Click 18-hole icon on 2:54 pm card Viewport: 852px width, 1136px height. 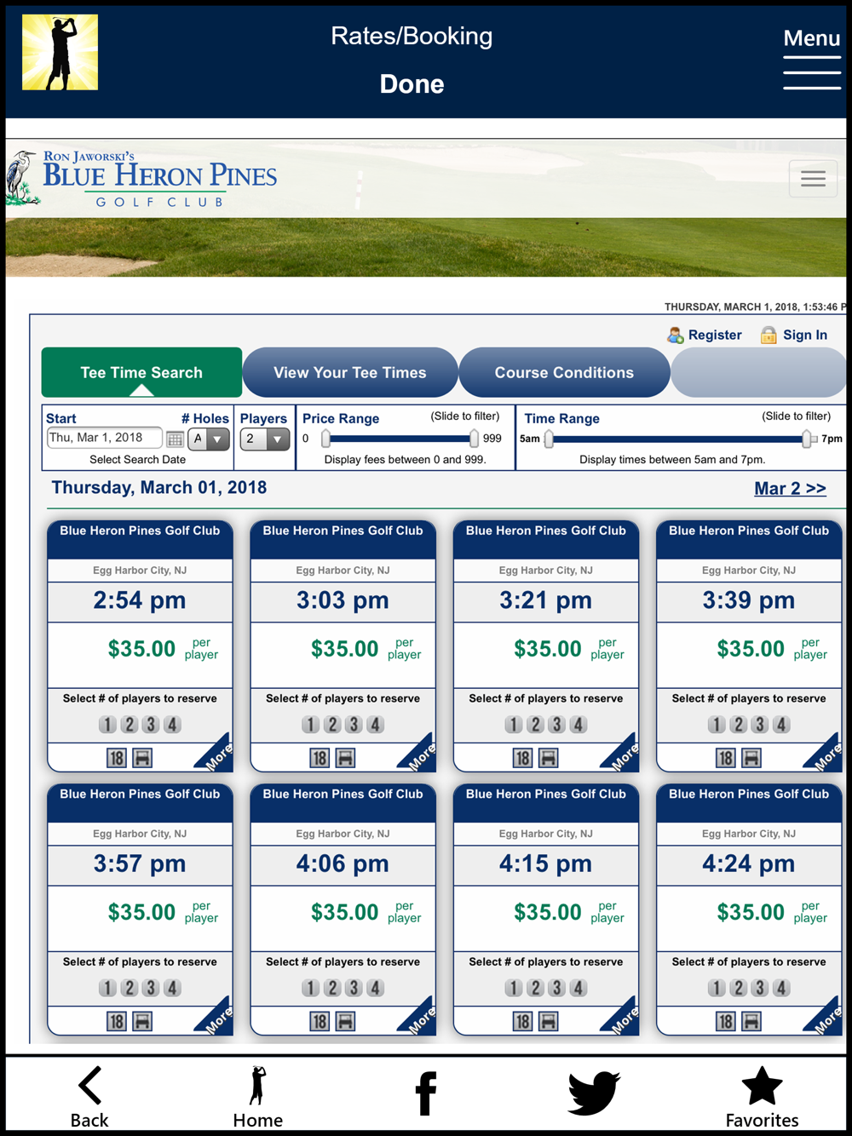(x=117, y=758)
